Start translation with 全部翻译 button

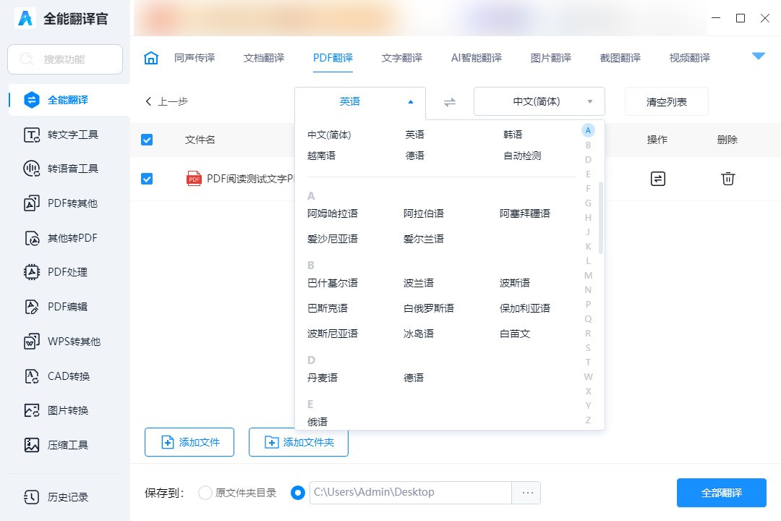click(721, 492)
